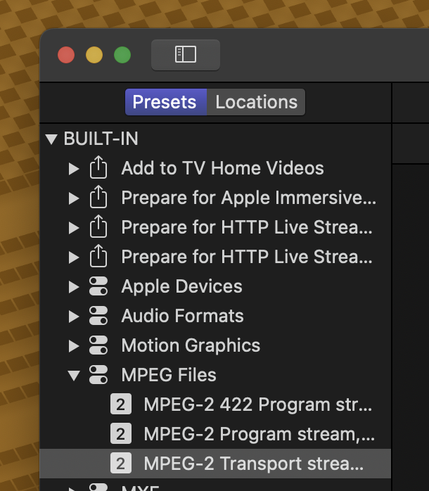429x491 pixels.
Task: Click the MPEG Files group icon
Action: point(98,376)
